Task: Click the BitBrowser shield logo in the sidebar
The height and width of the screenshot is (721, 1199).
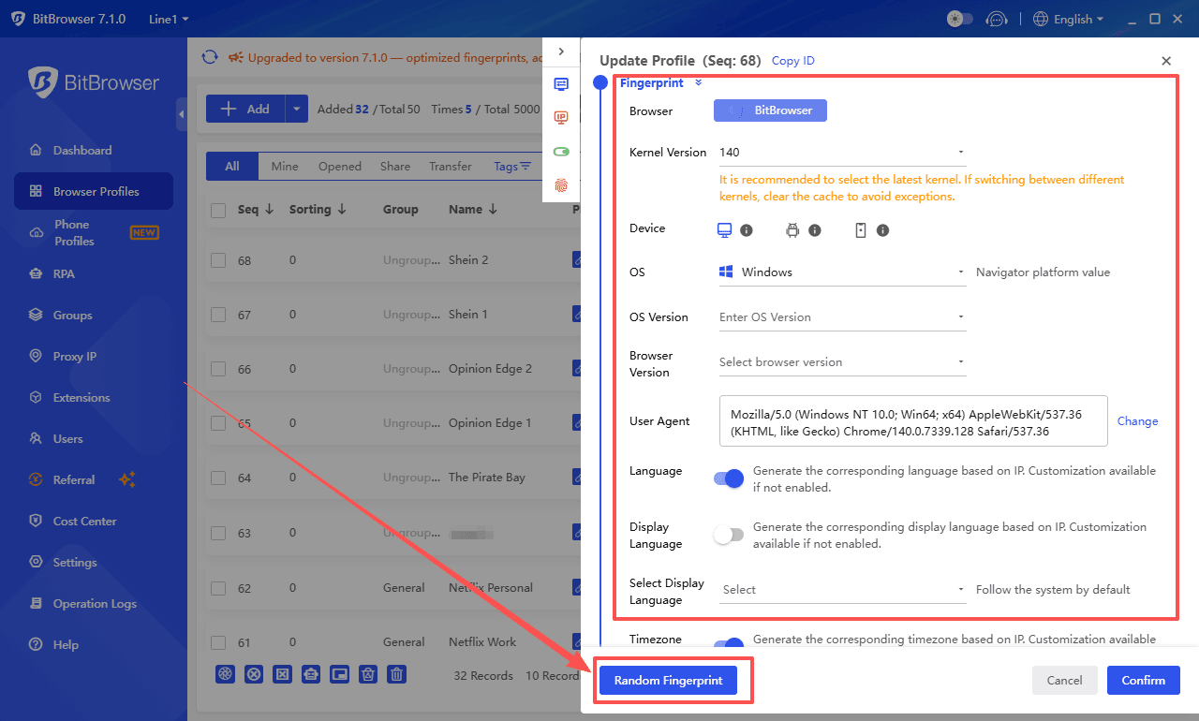Action: 43,82
